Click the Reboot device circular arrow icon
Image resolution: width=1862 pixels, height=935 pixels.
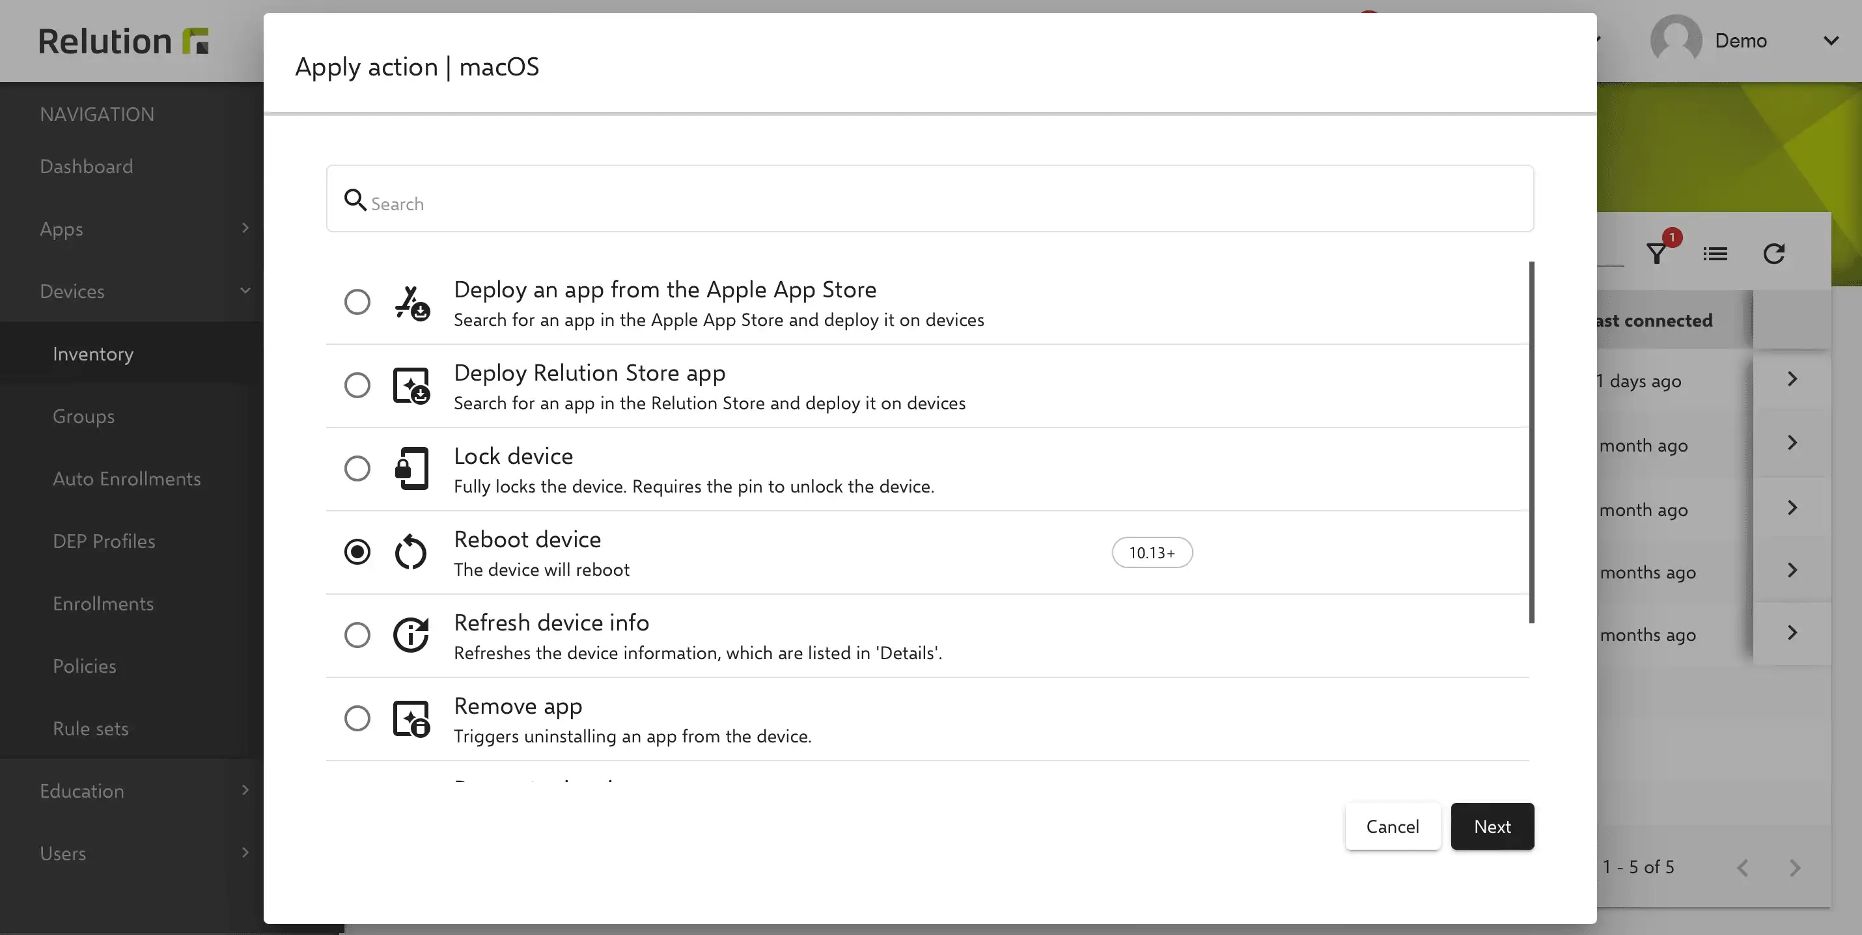click(x=411, y=552)
